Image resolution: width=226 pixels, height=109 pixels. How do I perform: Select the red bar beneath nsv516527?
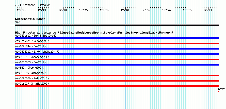pyautogui.click(x=117, y=86)
